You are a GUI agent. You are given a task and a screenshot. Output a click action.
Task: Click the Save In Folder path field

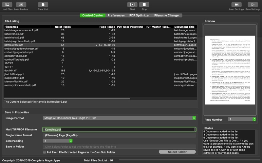tap(119, 146)
